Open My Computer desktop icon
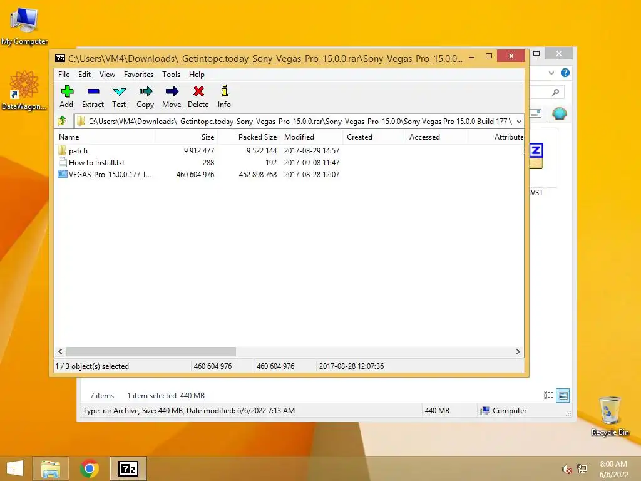The image size is (641, 481). coord(24,25)
